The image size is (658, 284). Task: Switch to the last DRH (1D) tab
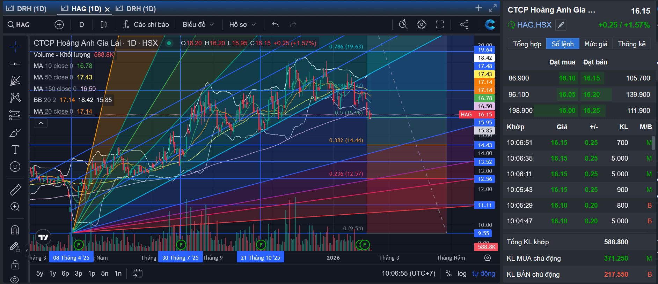click(136, 9)
